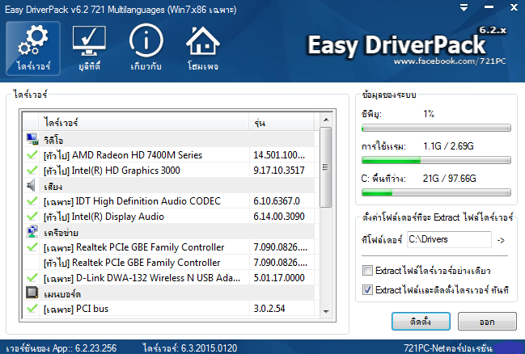Select the เสียง category row
This screenshot has height=354, width=525.
point(169,186)
